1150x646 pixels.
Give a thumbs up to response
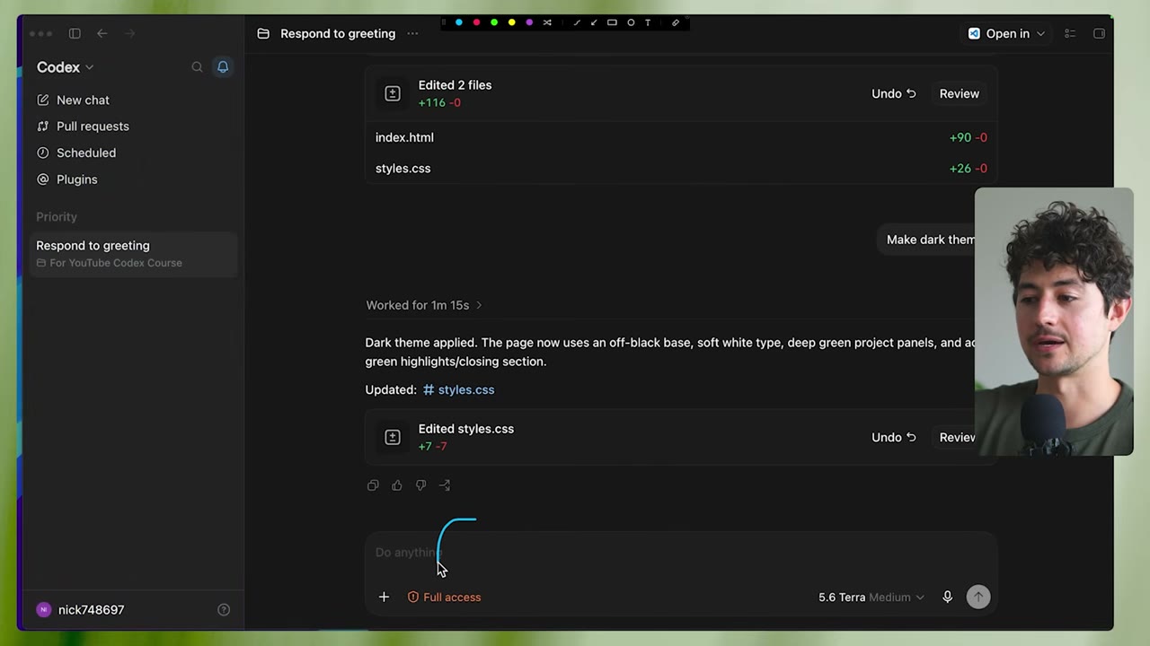397,485
